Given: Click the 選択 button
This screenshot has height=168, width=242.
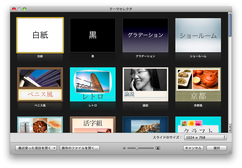Looking at the screenshot, I should coord(217,148).
